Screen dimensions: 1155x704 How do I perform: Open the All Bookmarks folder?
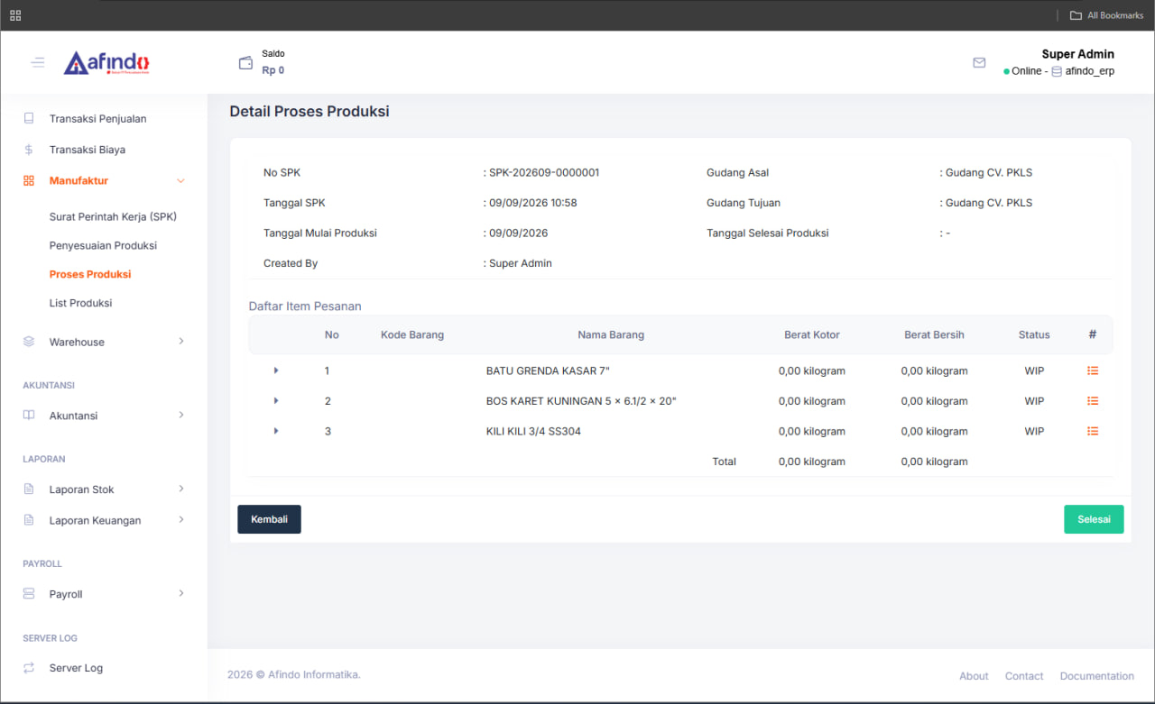1106,15
